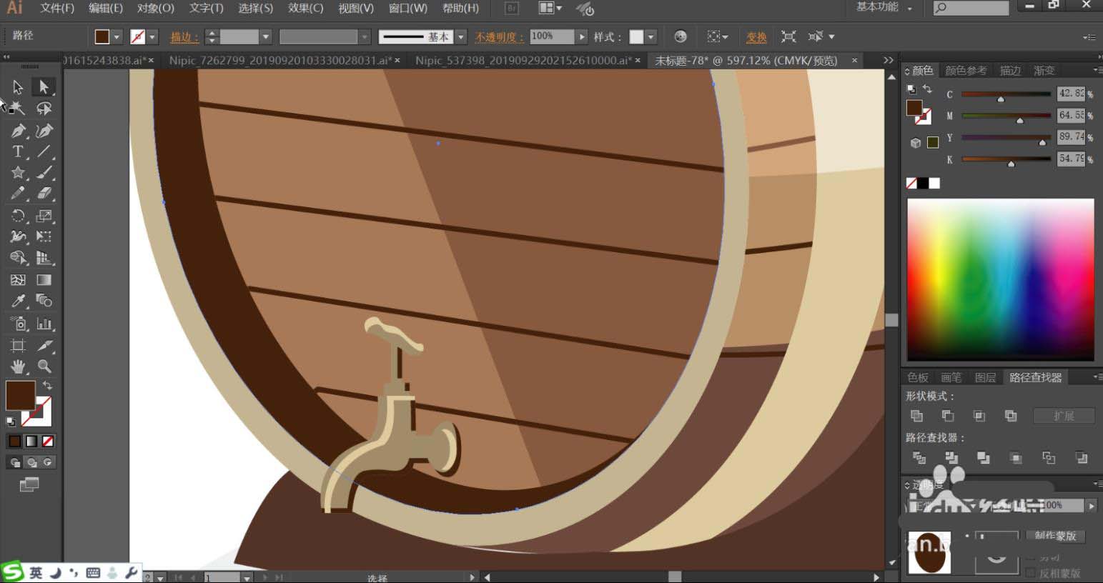Swap fill and stroke in toolbox
Screen dimensions: 1103x583
pyautogui.click(x=47, y=385)
